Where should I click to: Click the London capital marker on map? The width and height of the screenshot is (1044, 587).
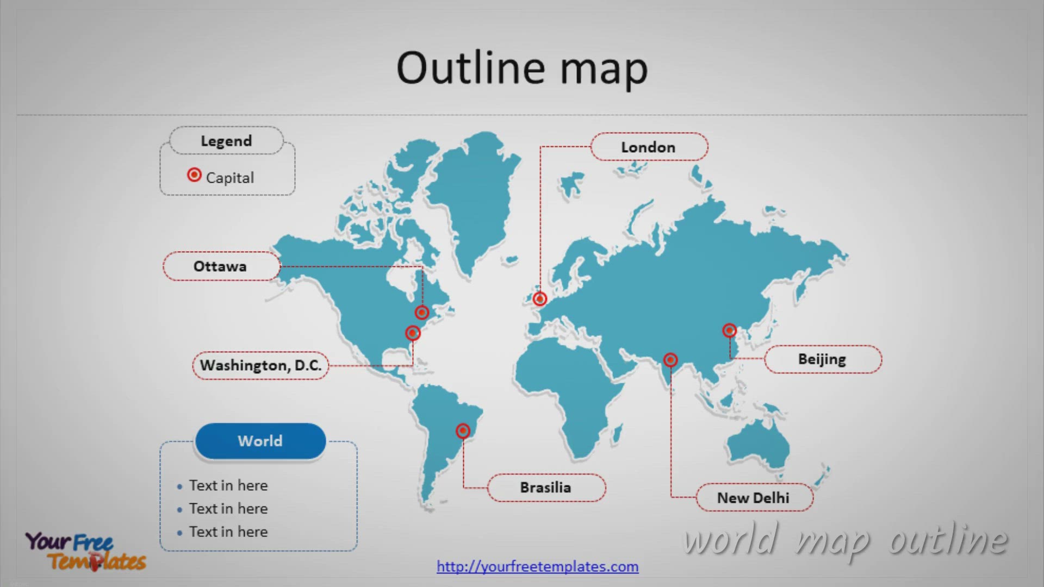[x=539, y=299]
